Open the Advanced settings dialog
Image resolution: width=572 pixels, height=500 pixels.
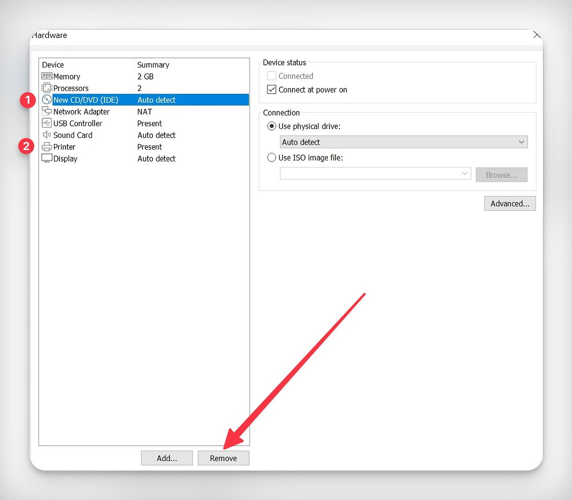click(x=509, y=203)
